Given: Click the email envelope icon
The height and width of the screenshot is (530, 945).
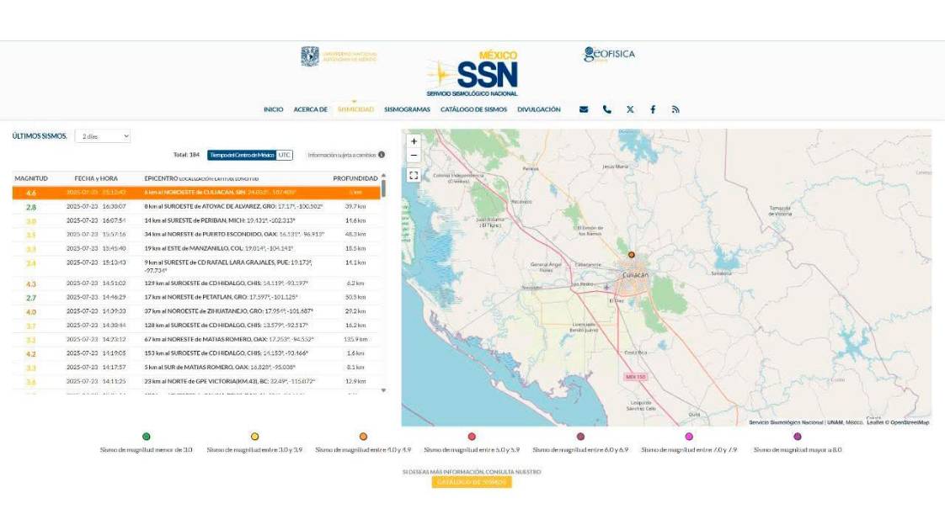Looking at the screenshot, I should (584, 109).
